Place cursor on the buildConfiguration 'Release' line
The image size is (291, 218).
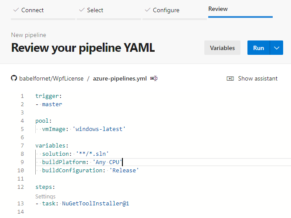90,171
